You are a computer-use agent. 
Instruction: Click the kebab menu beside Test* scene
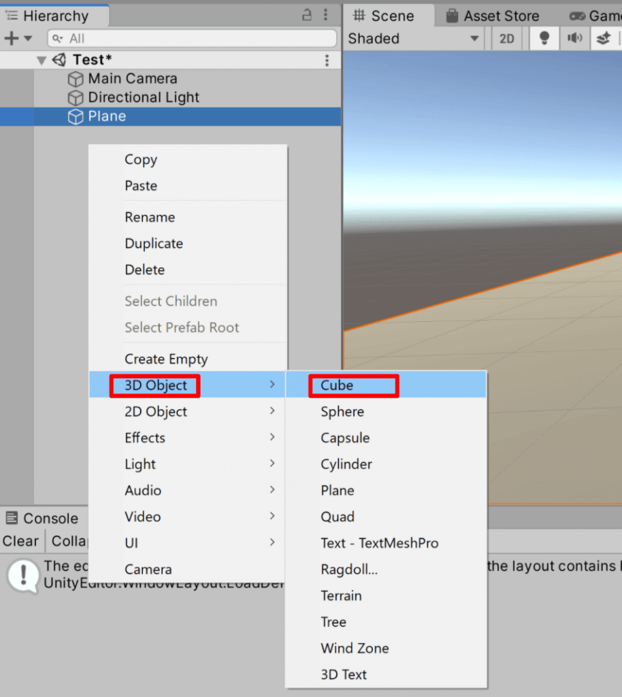coord(327,60)
